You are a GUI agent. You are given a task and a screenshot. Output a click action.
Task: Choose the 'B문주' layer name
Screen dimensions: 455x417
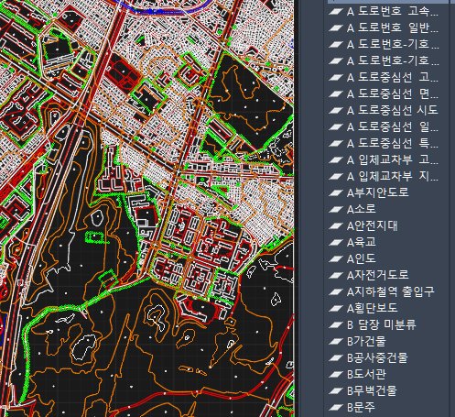click(x=361, y=408)
